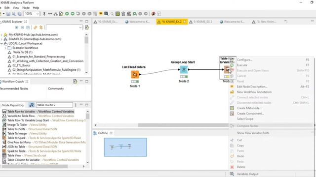Expand My-KNIME-Hub tree node
Viewport: 316px width, 177px height.
1,35
